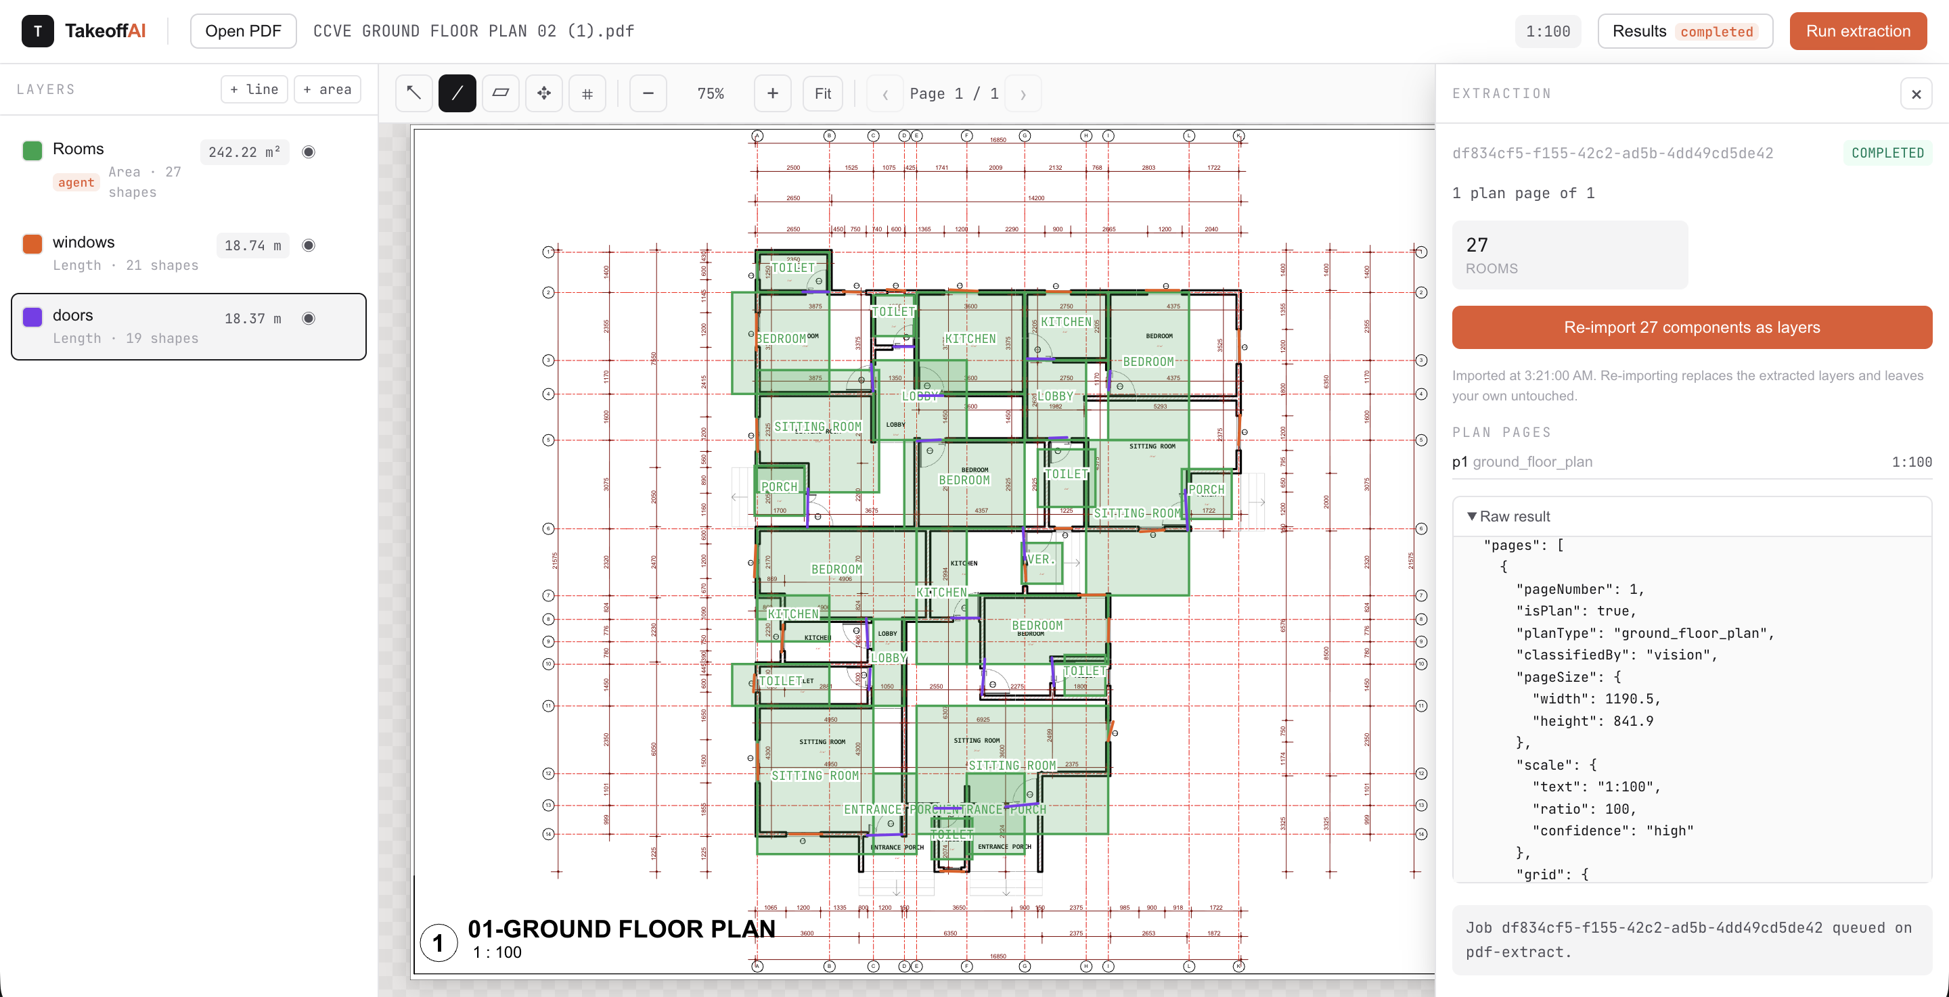Click the job queued status message

[1692, 940]
